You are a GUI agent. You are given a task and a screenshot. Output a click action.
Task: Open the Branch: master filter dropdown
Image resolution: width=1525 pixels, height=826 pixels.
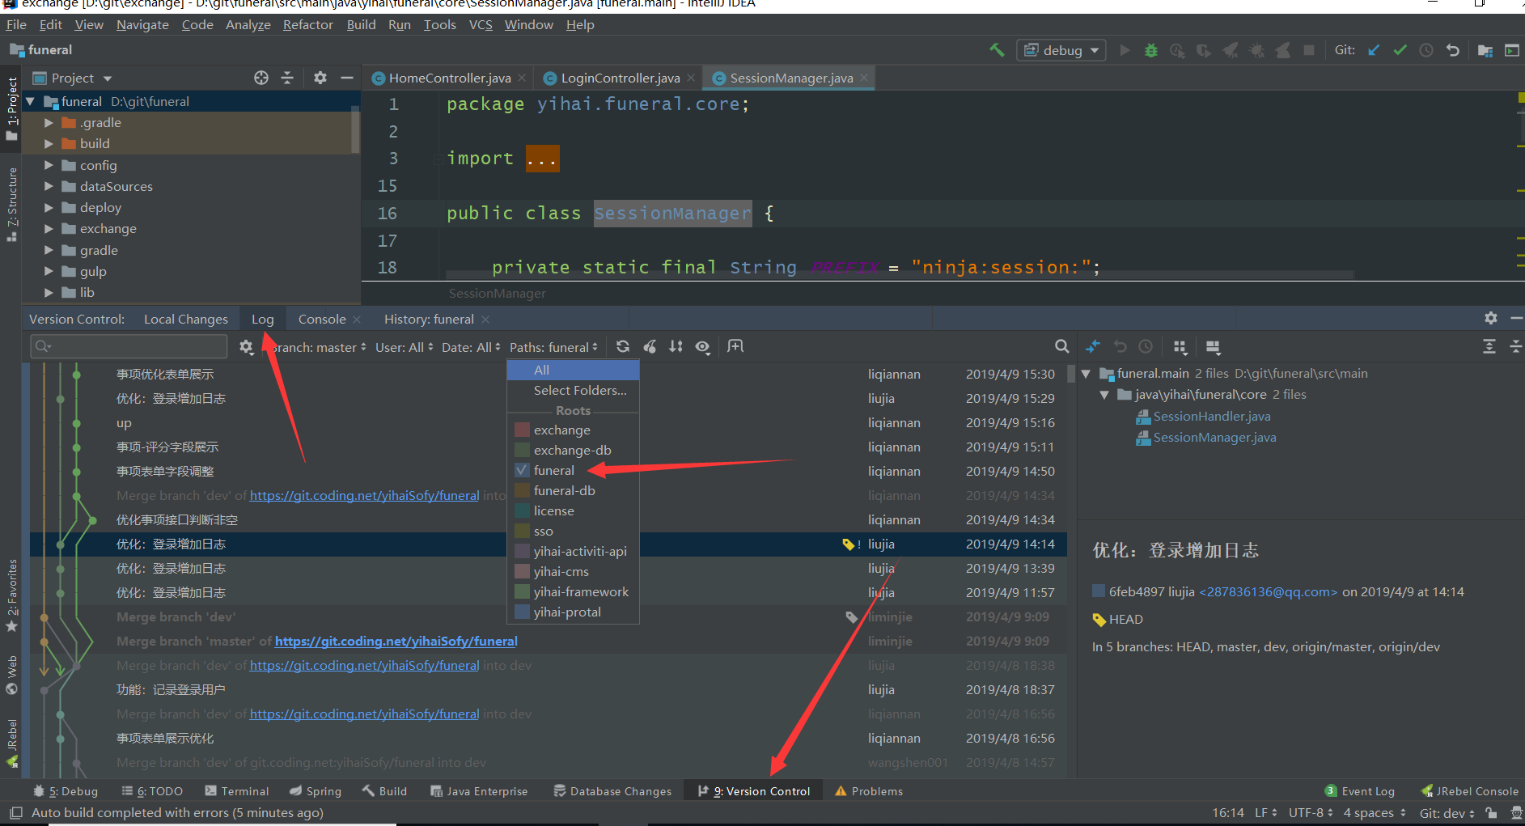(319, 347)
